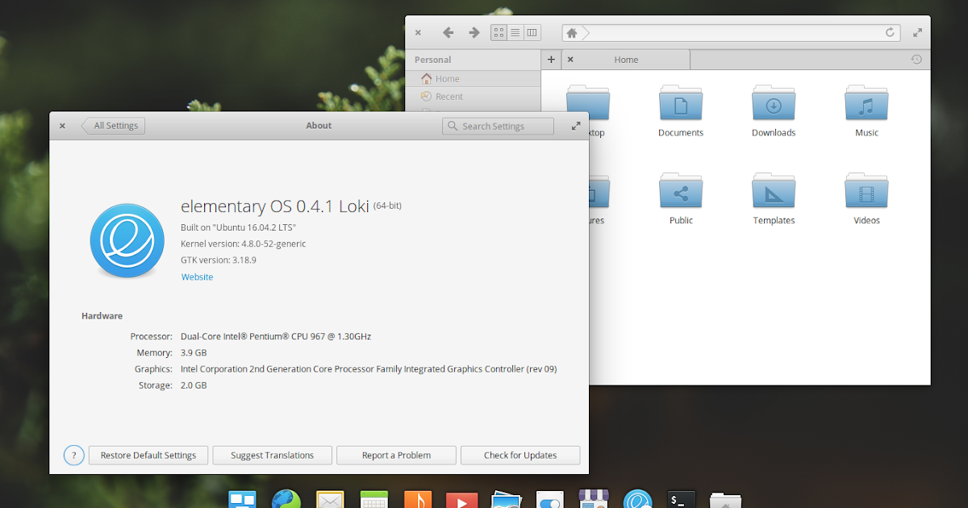This screenshot has width=968, height=508.
Task: Select the Home tab in Files
Action: (626, 60)
